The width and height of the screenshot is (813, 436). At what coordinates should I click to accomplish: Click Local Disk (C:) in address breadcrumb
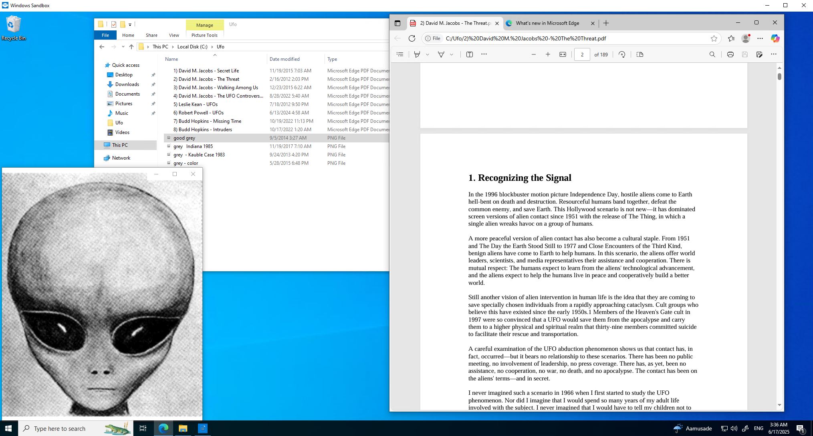(192, 47)
